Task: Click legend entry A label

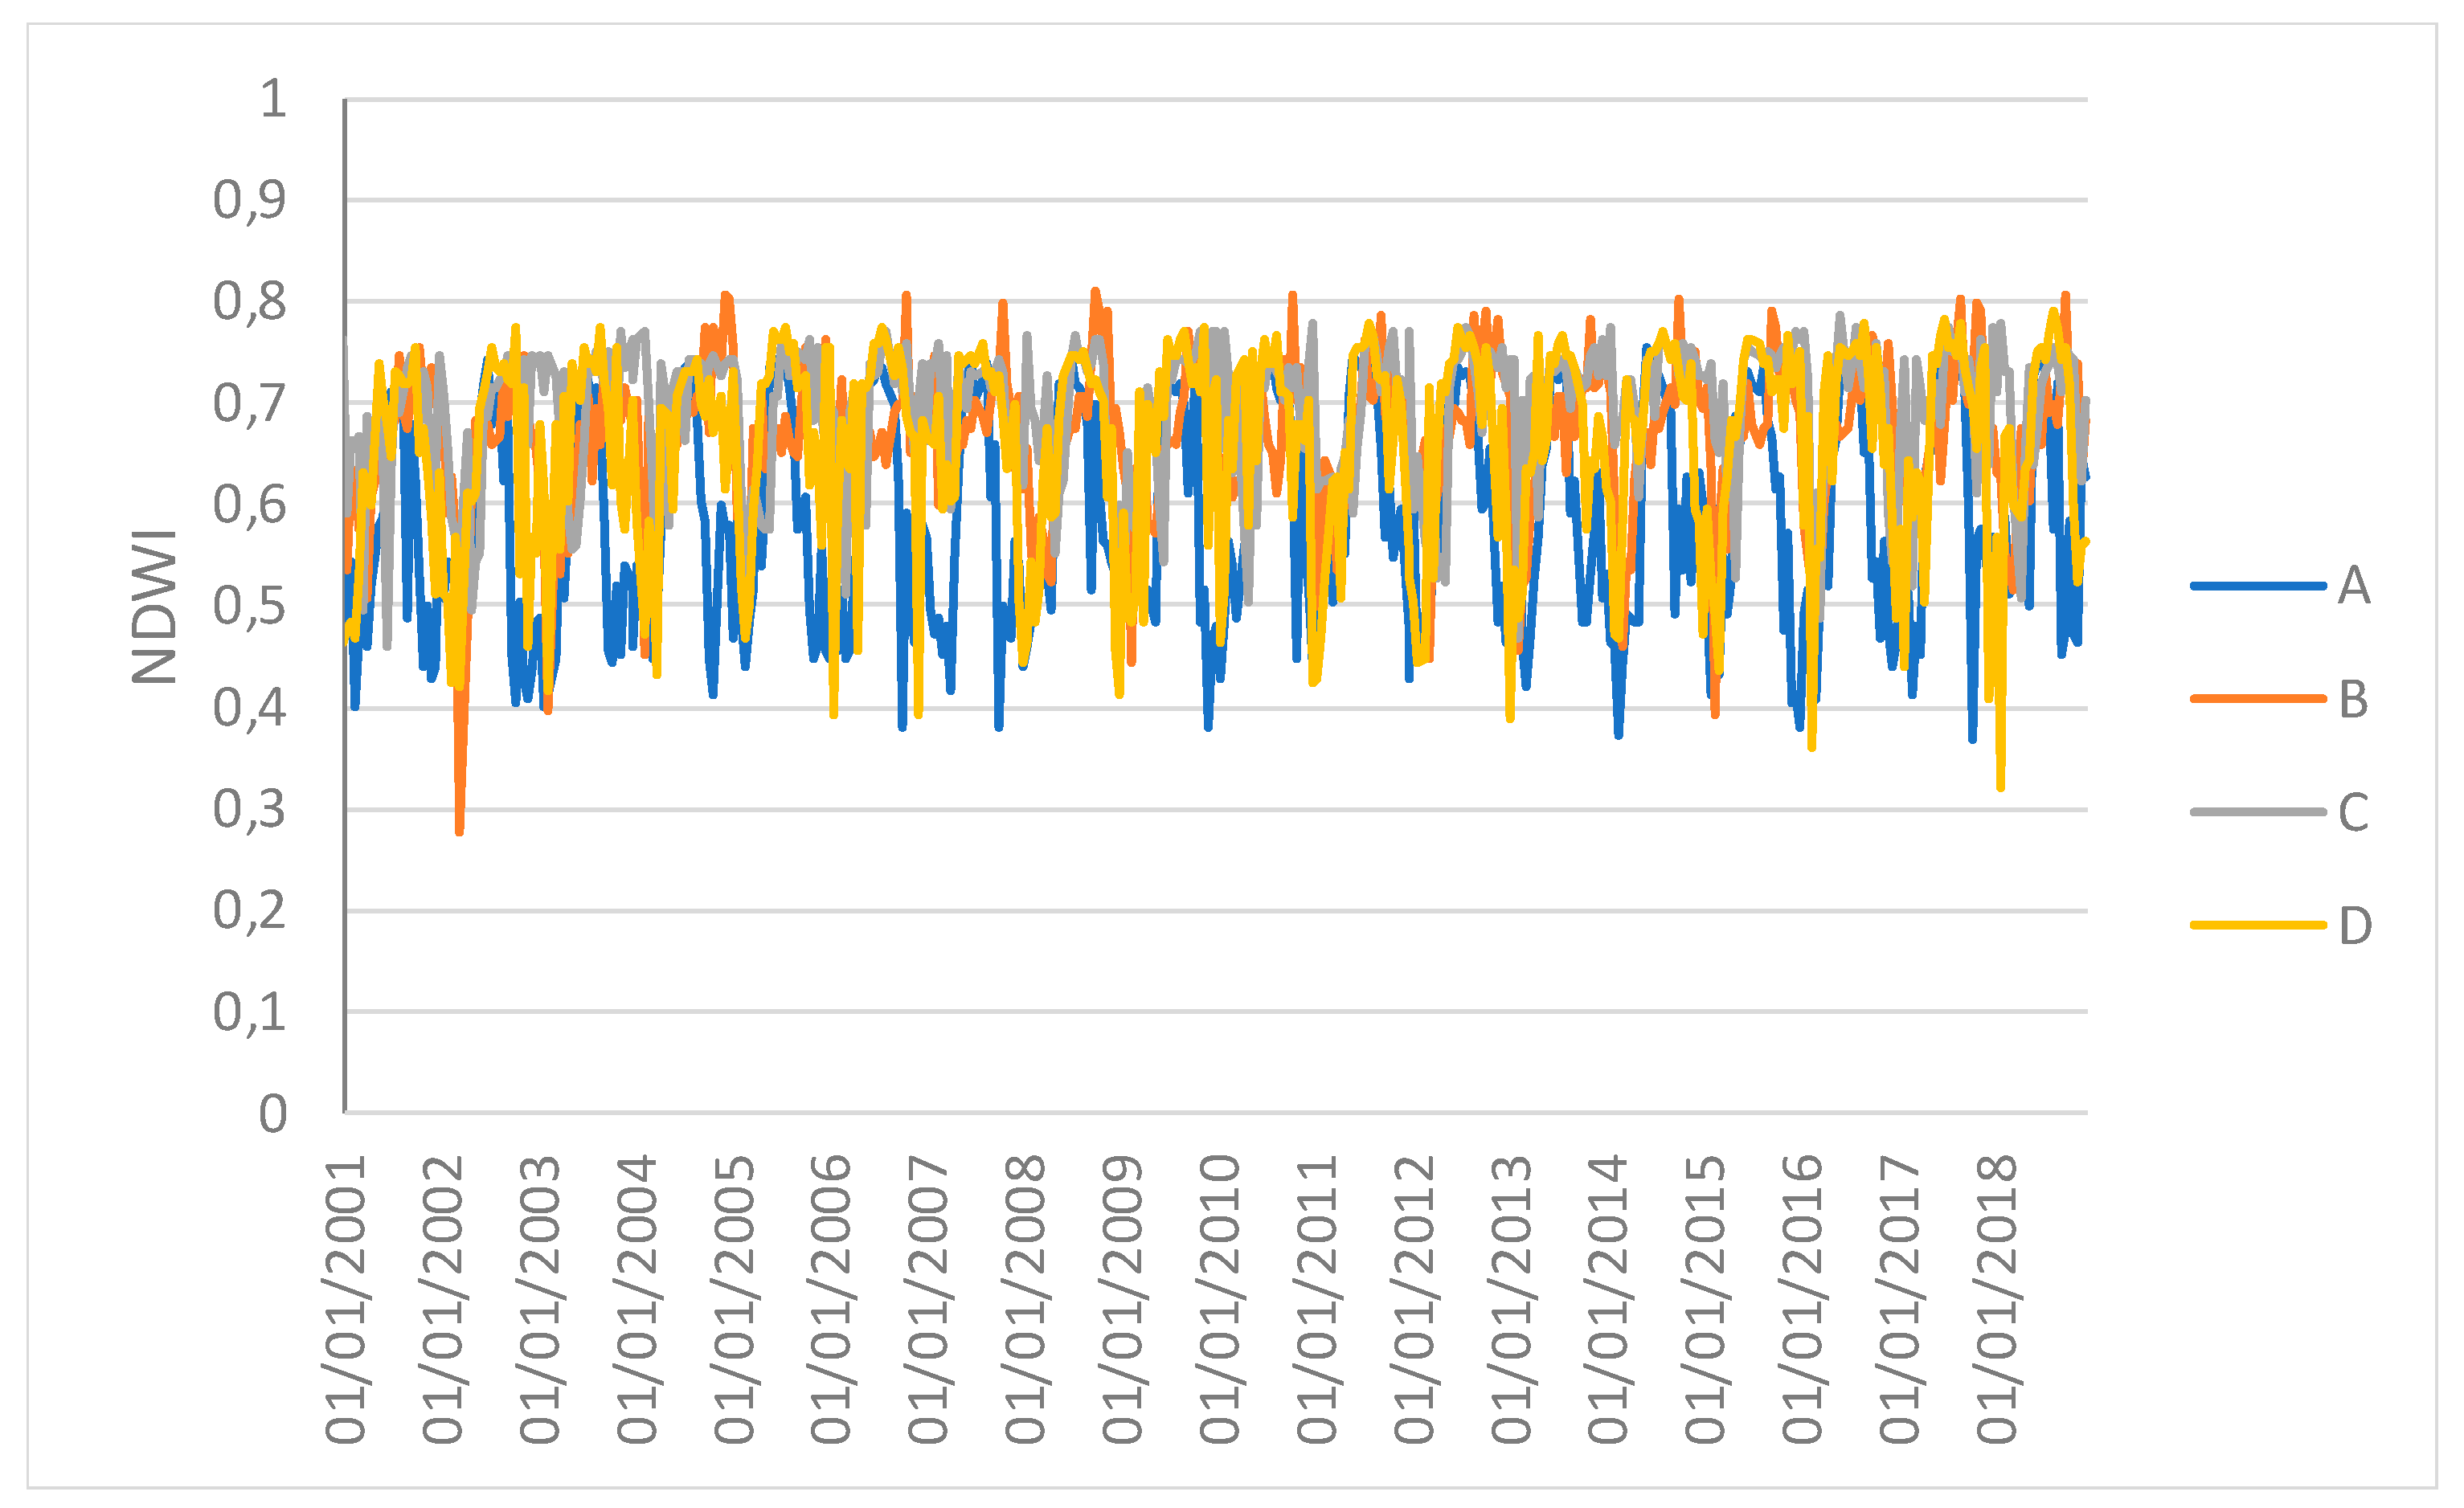Action: click(2354, 586)
